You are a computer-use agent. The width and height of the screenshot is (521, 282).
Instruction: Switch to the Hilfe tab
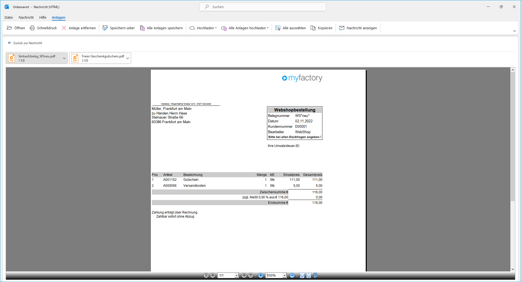point(43,17)
